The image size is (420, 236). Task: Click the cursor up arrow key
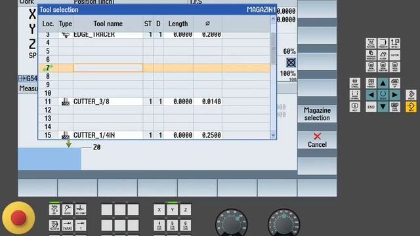(383, 83)
